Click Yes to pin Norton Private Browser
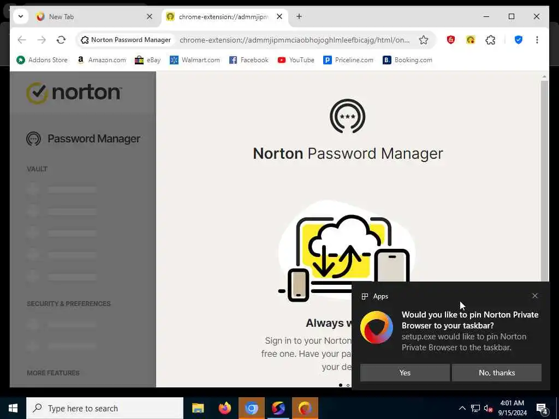The image size is (559, 419). tap(405, 373)
